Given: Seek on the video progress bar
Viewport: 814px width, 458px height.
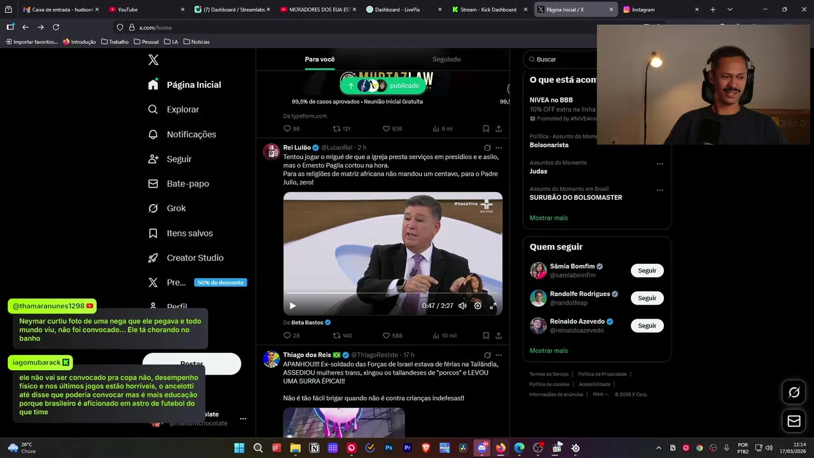Looking at the screenshot, I should pos(393,293).
